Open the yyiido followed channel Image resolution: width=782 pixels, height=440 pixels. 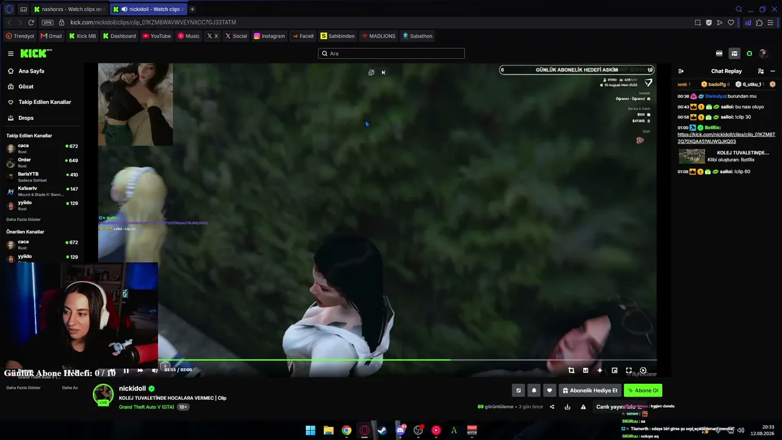42,205
